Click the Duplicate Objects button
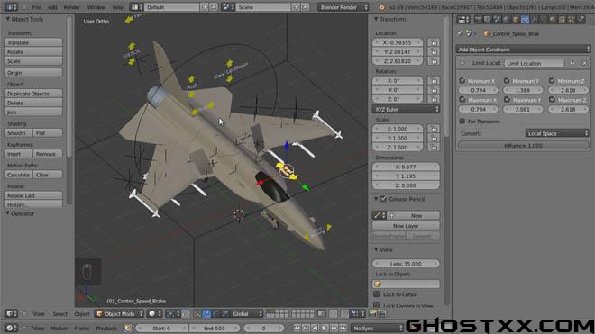 pyautogui.click(x=33, y=94)
